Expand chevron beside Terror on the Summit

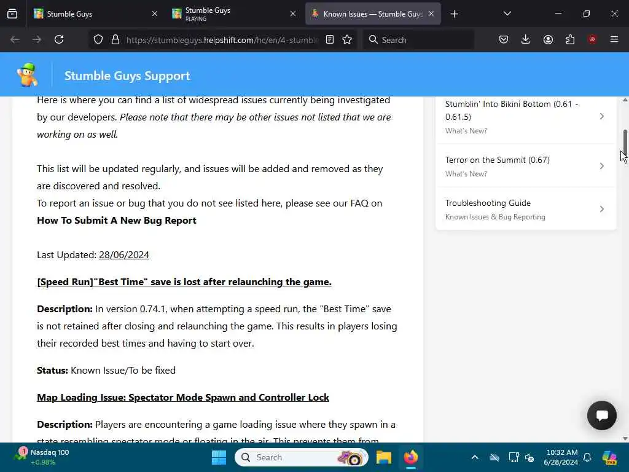(x=602, y=166)
